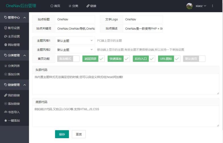The height and width of the screenshot is (143, 223).
Task: Click the tag icon next to 管理中心
Action: 6,17
